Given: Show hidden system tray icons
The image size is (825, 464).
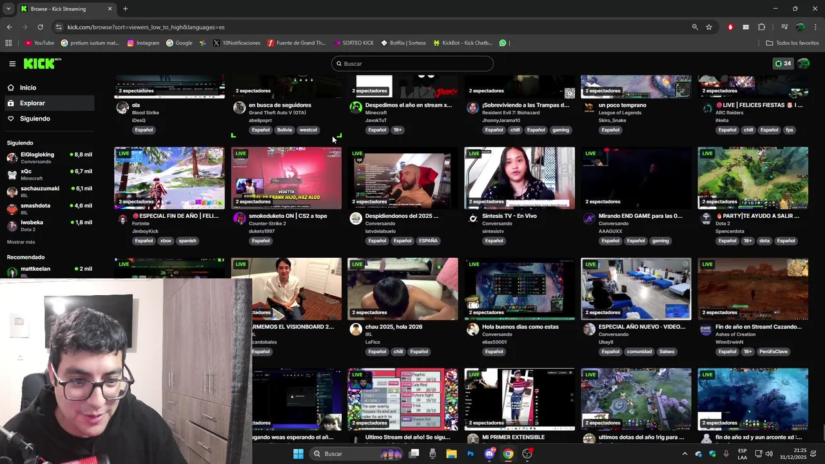Looking at the screenshot, I should [x=684, y=454].
